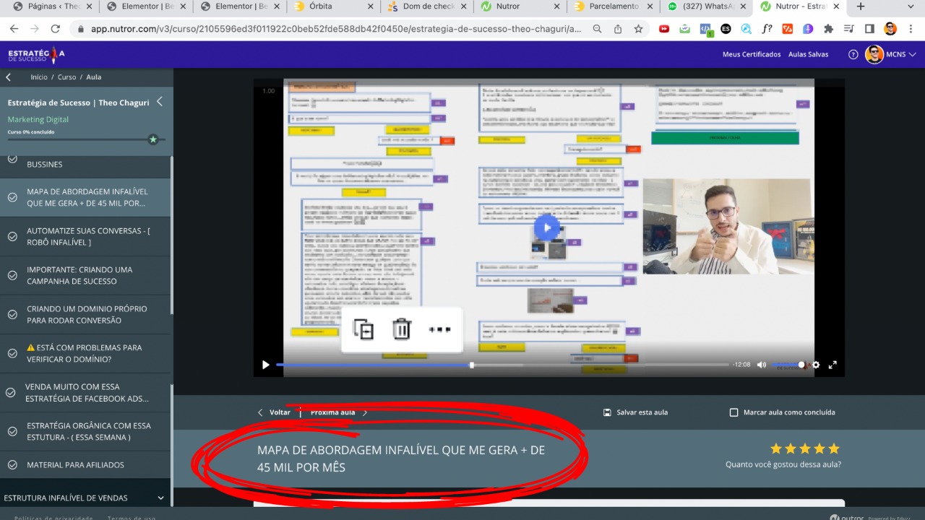Switch to Órbita browser tab
925x520 pixels.
332,6
